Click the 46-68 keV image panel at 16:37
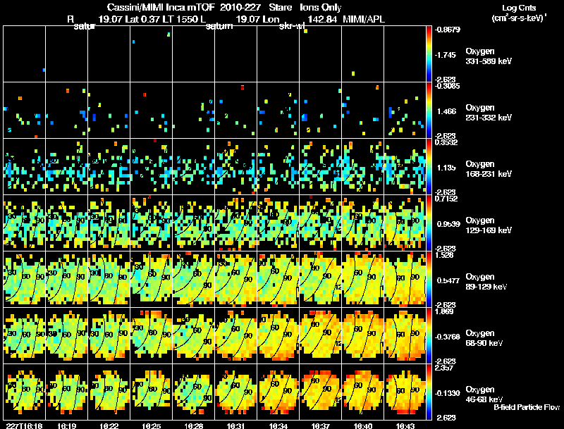This screenshot has height=429, width=564. pyautogui.click(x=320, y=392)
